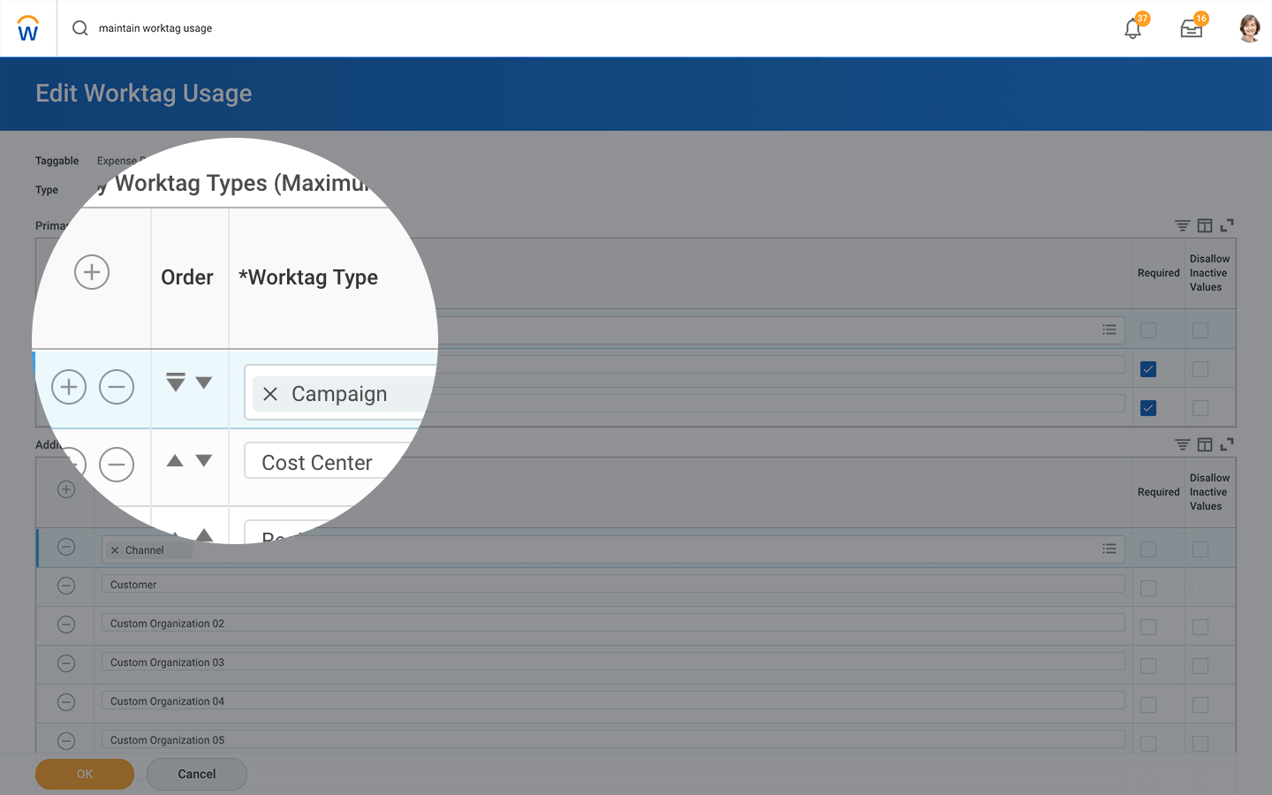Tick Required for Custom Organization 03
The height and width of the screenshot is (795, 1272).
point(1148,666)
